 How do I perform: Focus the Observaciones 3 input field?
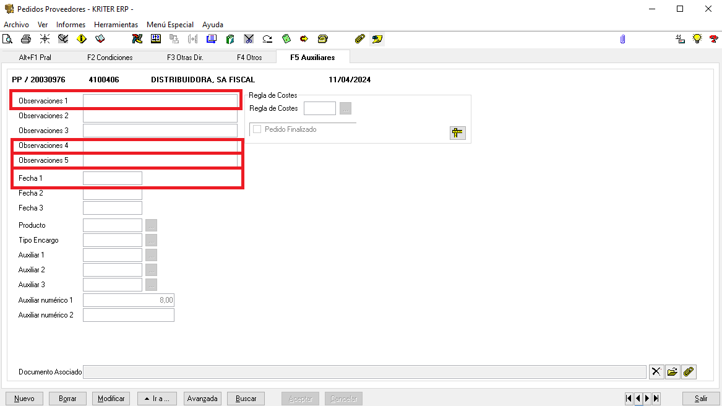160,131
